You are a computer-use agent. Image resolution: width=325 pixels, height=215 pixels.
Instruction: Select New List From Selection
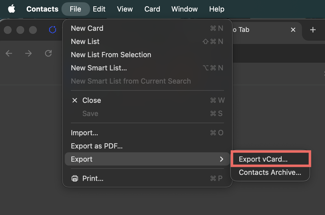[x=111, y=55]
